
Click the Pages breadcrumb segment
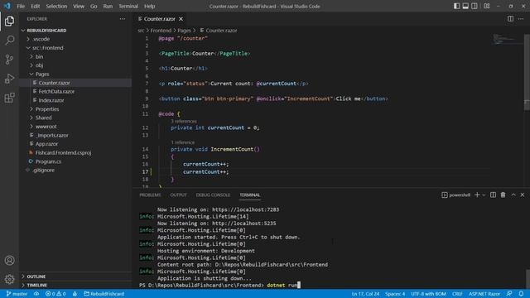pyautogui.click(x=184, y=31)
